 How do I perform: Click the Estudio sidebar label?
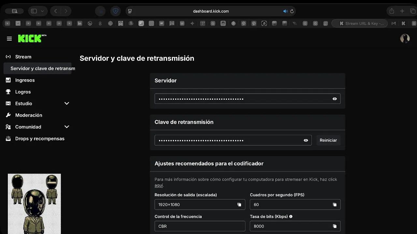23,103
